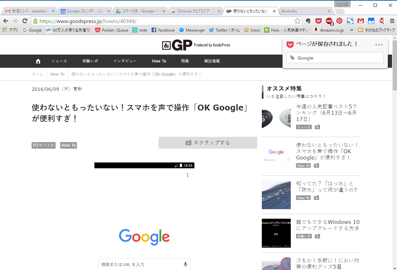Select インタビュー in the site navigation bar
Viewport: 397px width, 270px height.
[x=125, y=61]
